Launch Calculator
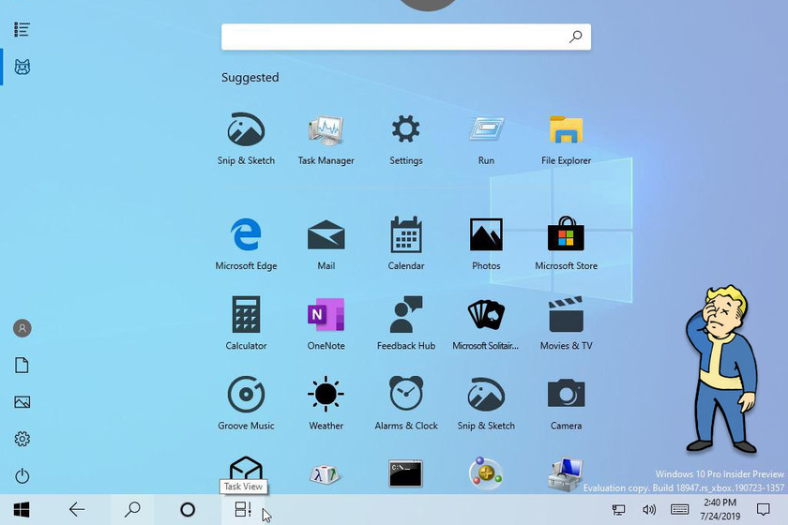The height and width of the screenshot is (525, 788). 246,323
